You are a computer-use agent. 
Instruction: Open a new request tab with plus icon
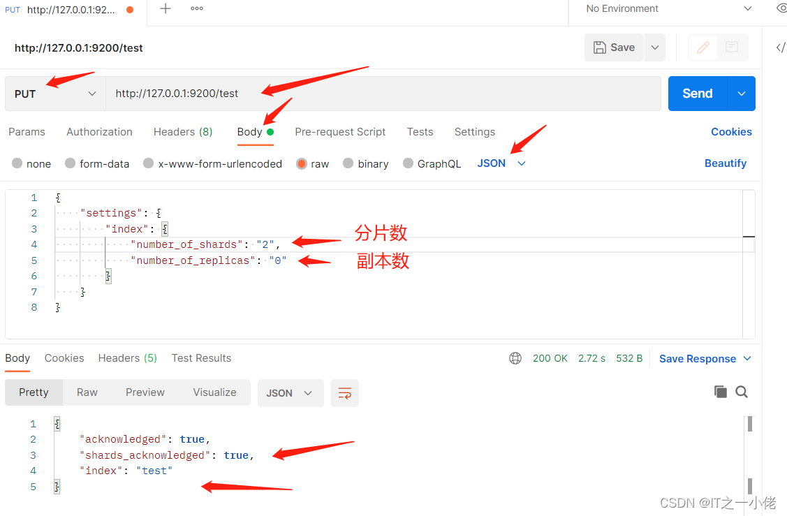click(165, 8)
